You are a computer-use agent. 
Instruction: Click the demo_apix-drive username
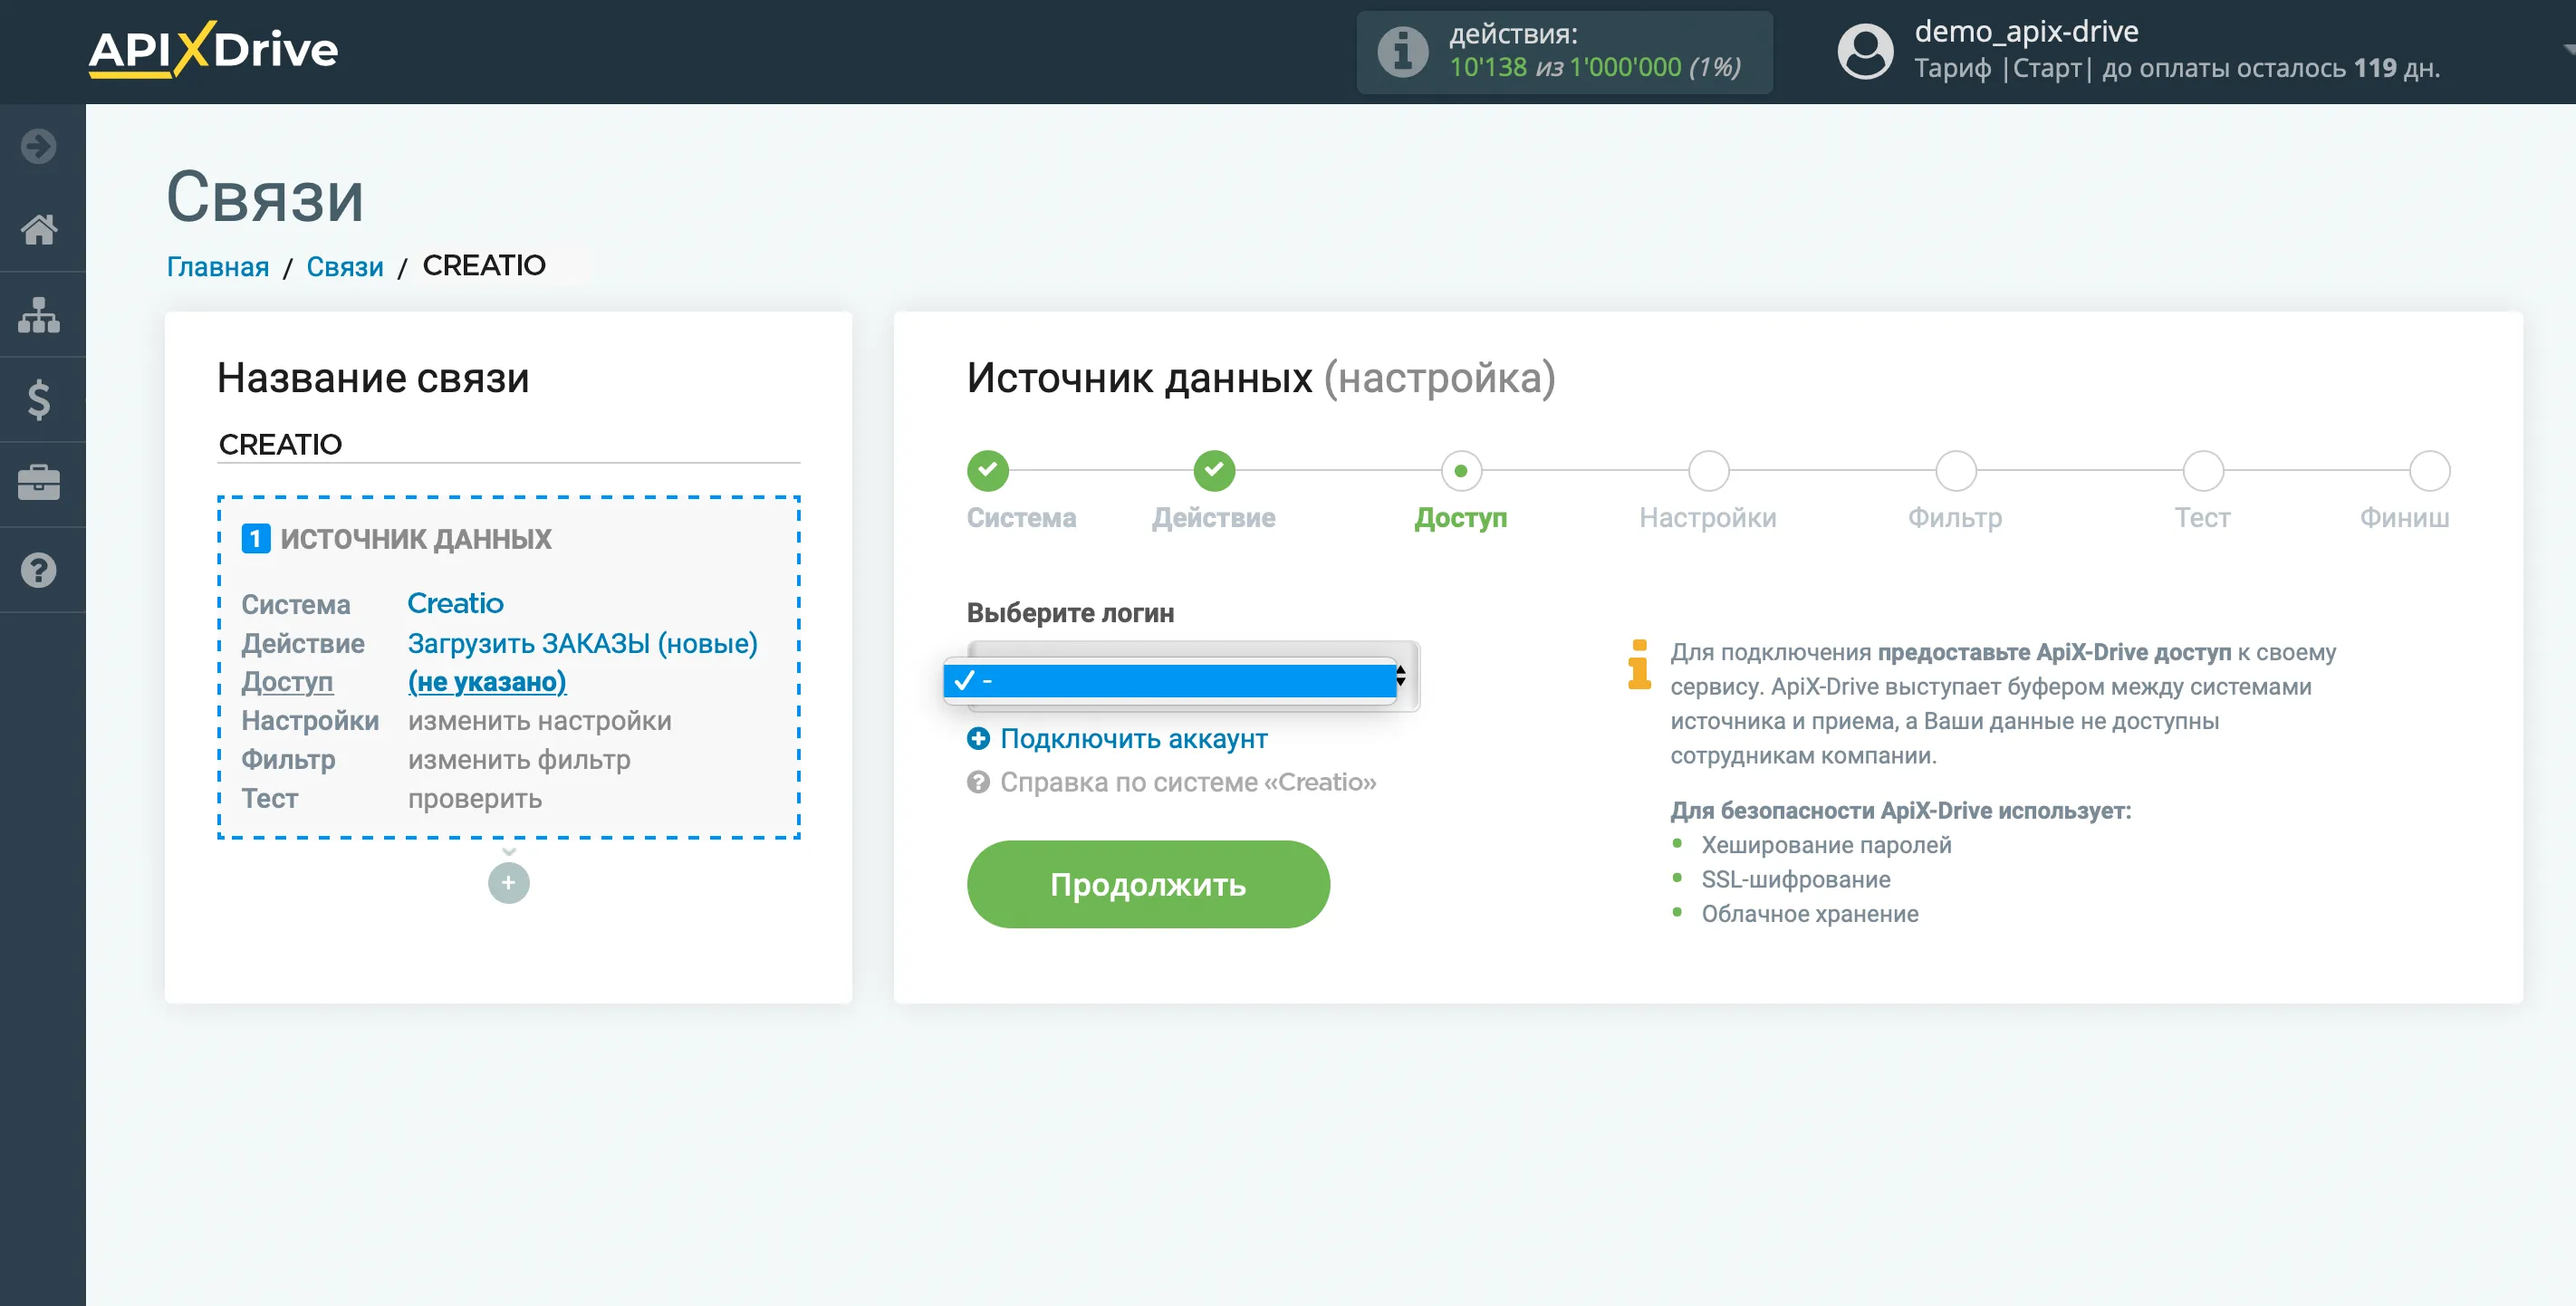tap(2026, 31)
